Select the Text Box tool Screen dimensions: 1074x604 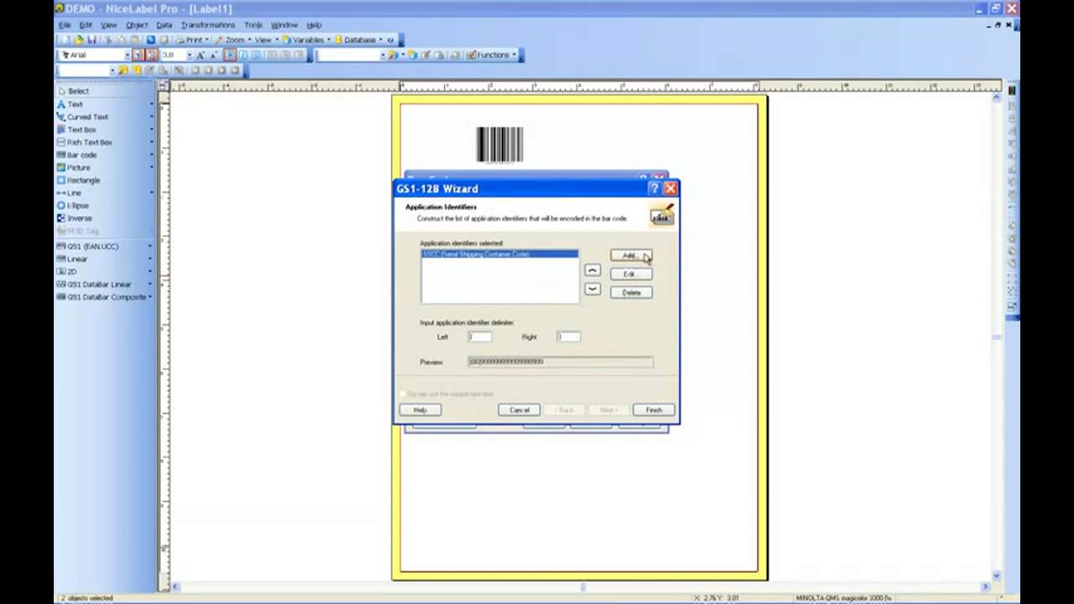(x=76, y=129)
